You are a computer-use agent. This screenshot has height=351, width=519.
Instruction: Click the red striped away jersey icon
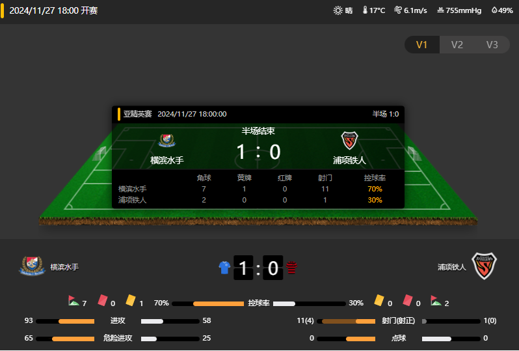[291, 268]
